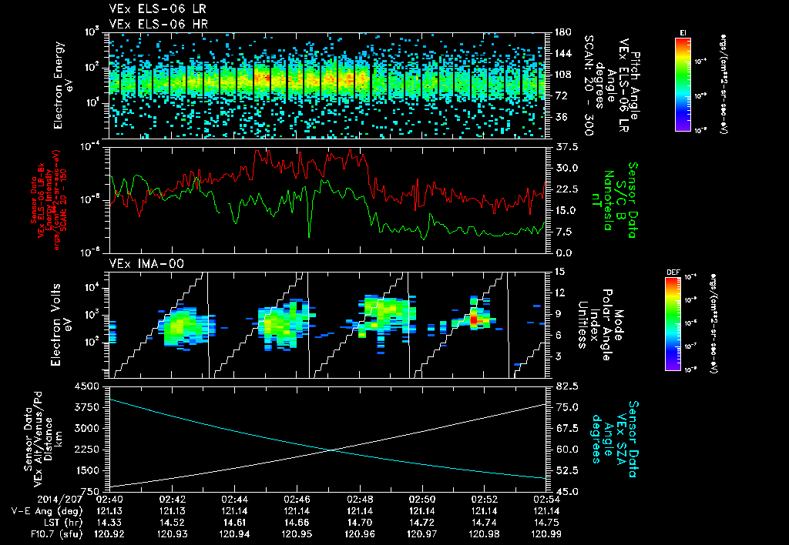Image resolution: width=789 pixels, height=545 pixels.
Task: Click the DEF color bar legend
Action: click(673, 324)
